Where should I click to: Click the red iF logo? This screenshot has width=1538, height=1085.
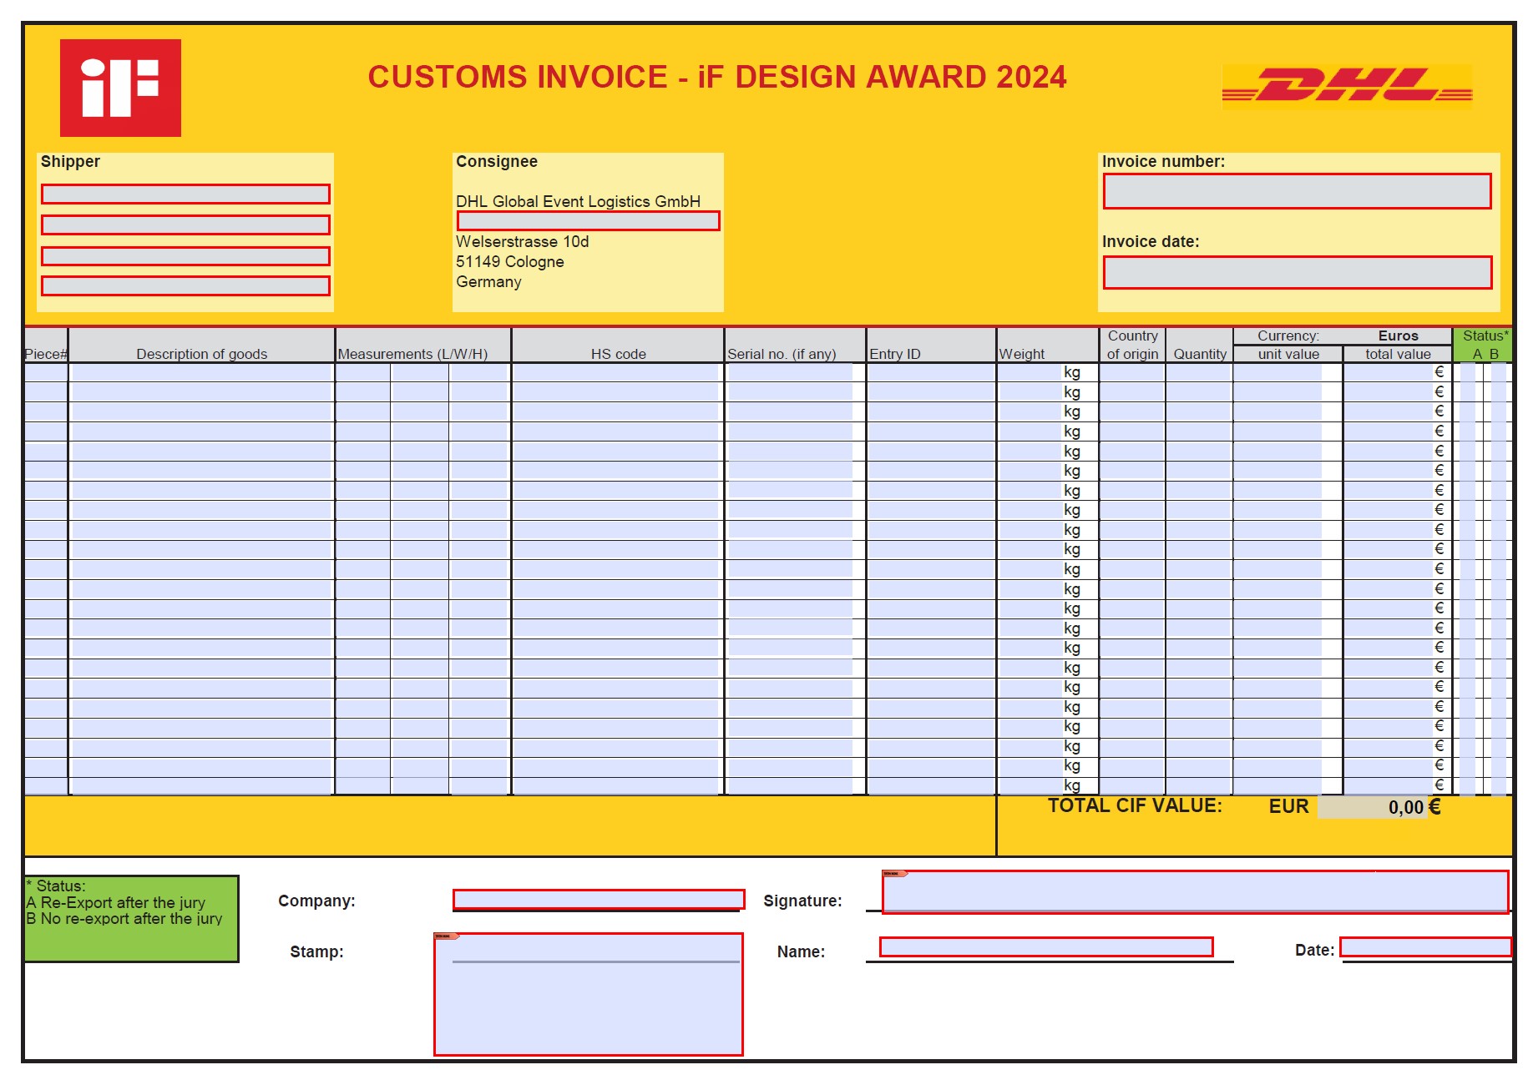click(x=120, y=88)
